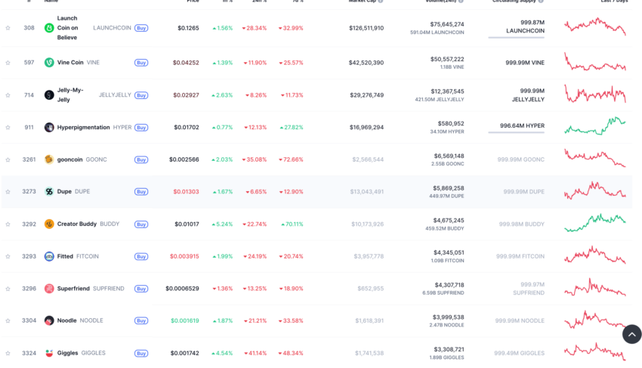Click the Dupe logo icon

click(49, 191)
